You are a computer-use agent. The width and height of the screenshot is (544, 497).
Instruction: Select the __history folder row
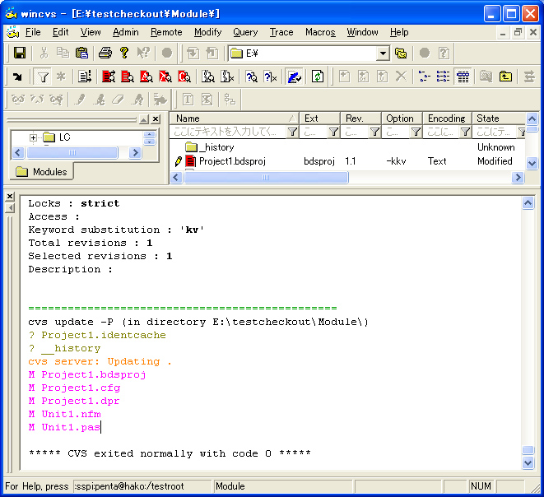tap(347, 147)
